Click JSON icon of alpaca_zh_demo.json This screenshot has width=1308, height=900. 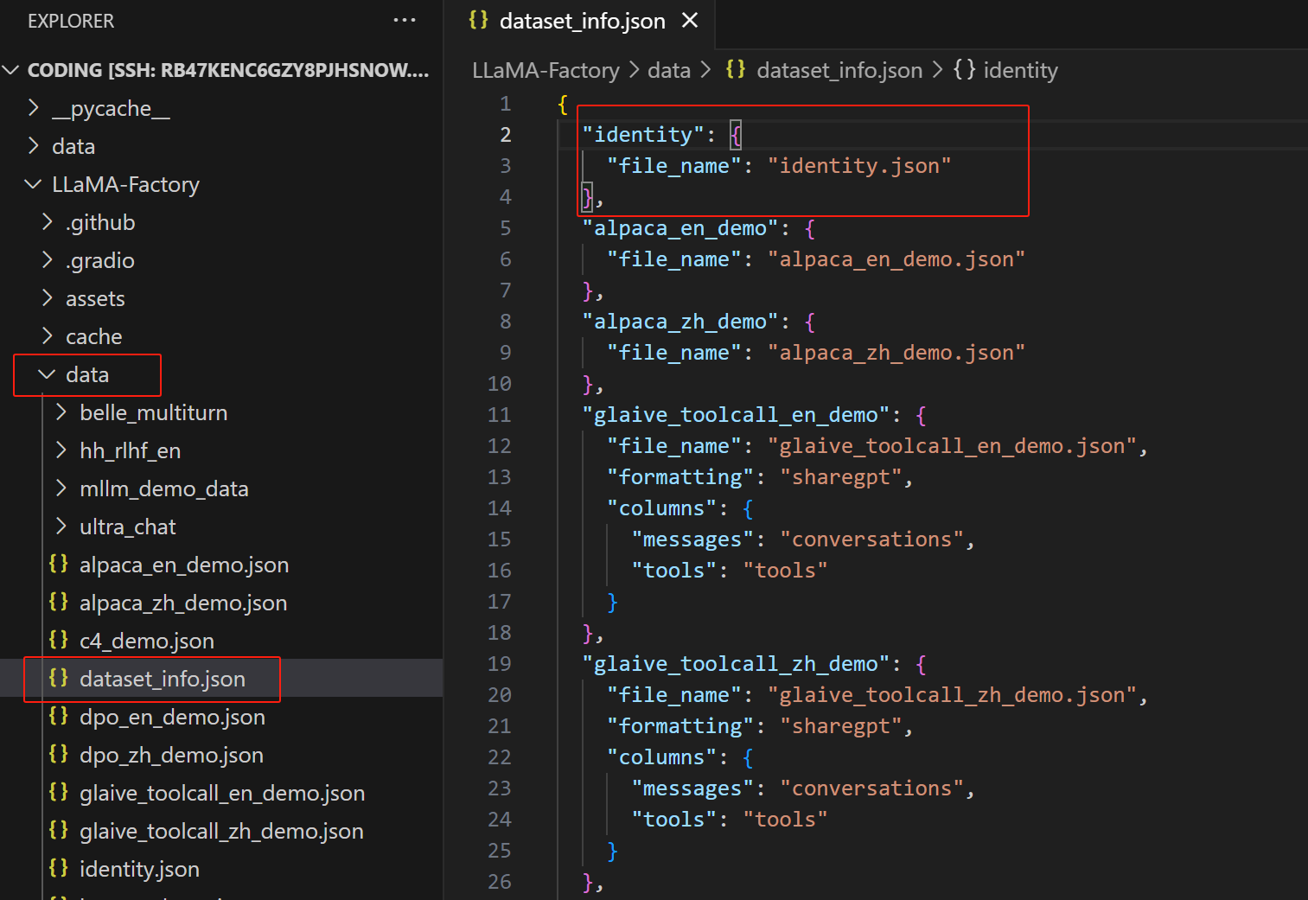coord(59,602)
